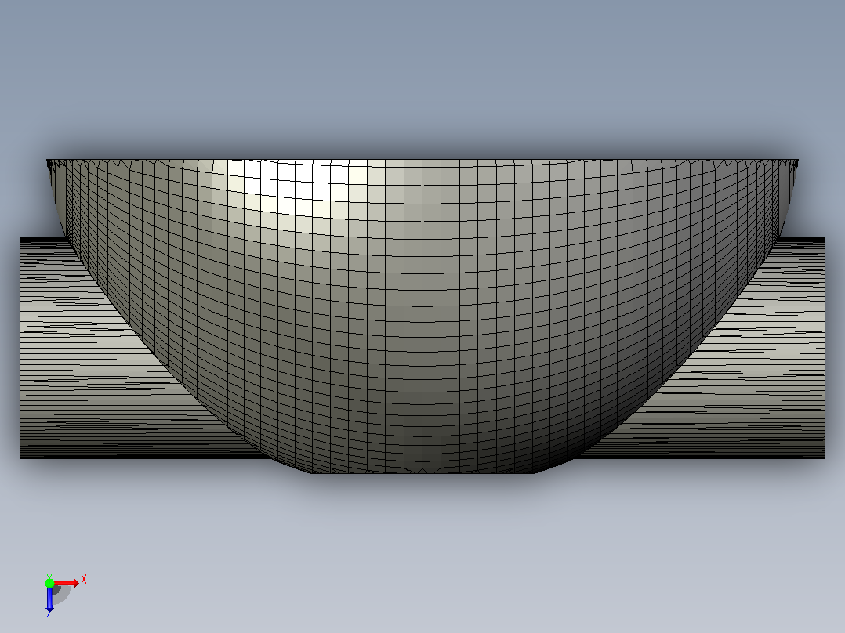Click the red X axis arrow

pos(66,584)
